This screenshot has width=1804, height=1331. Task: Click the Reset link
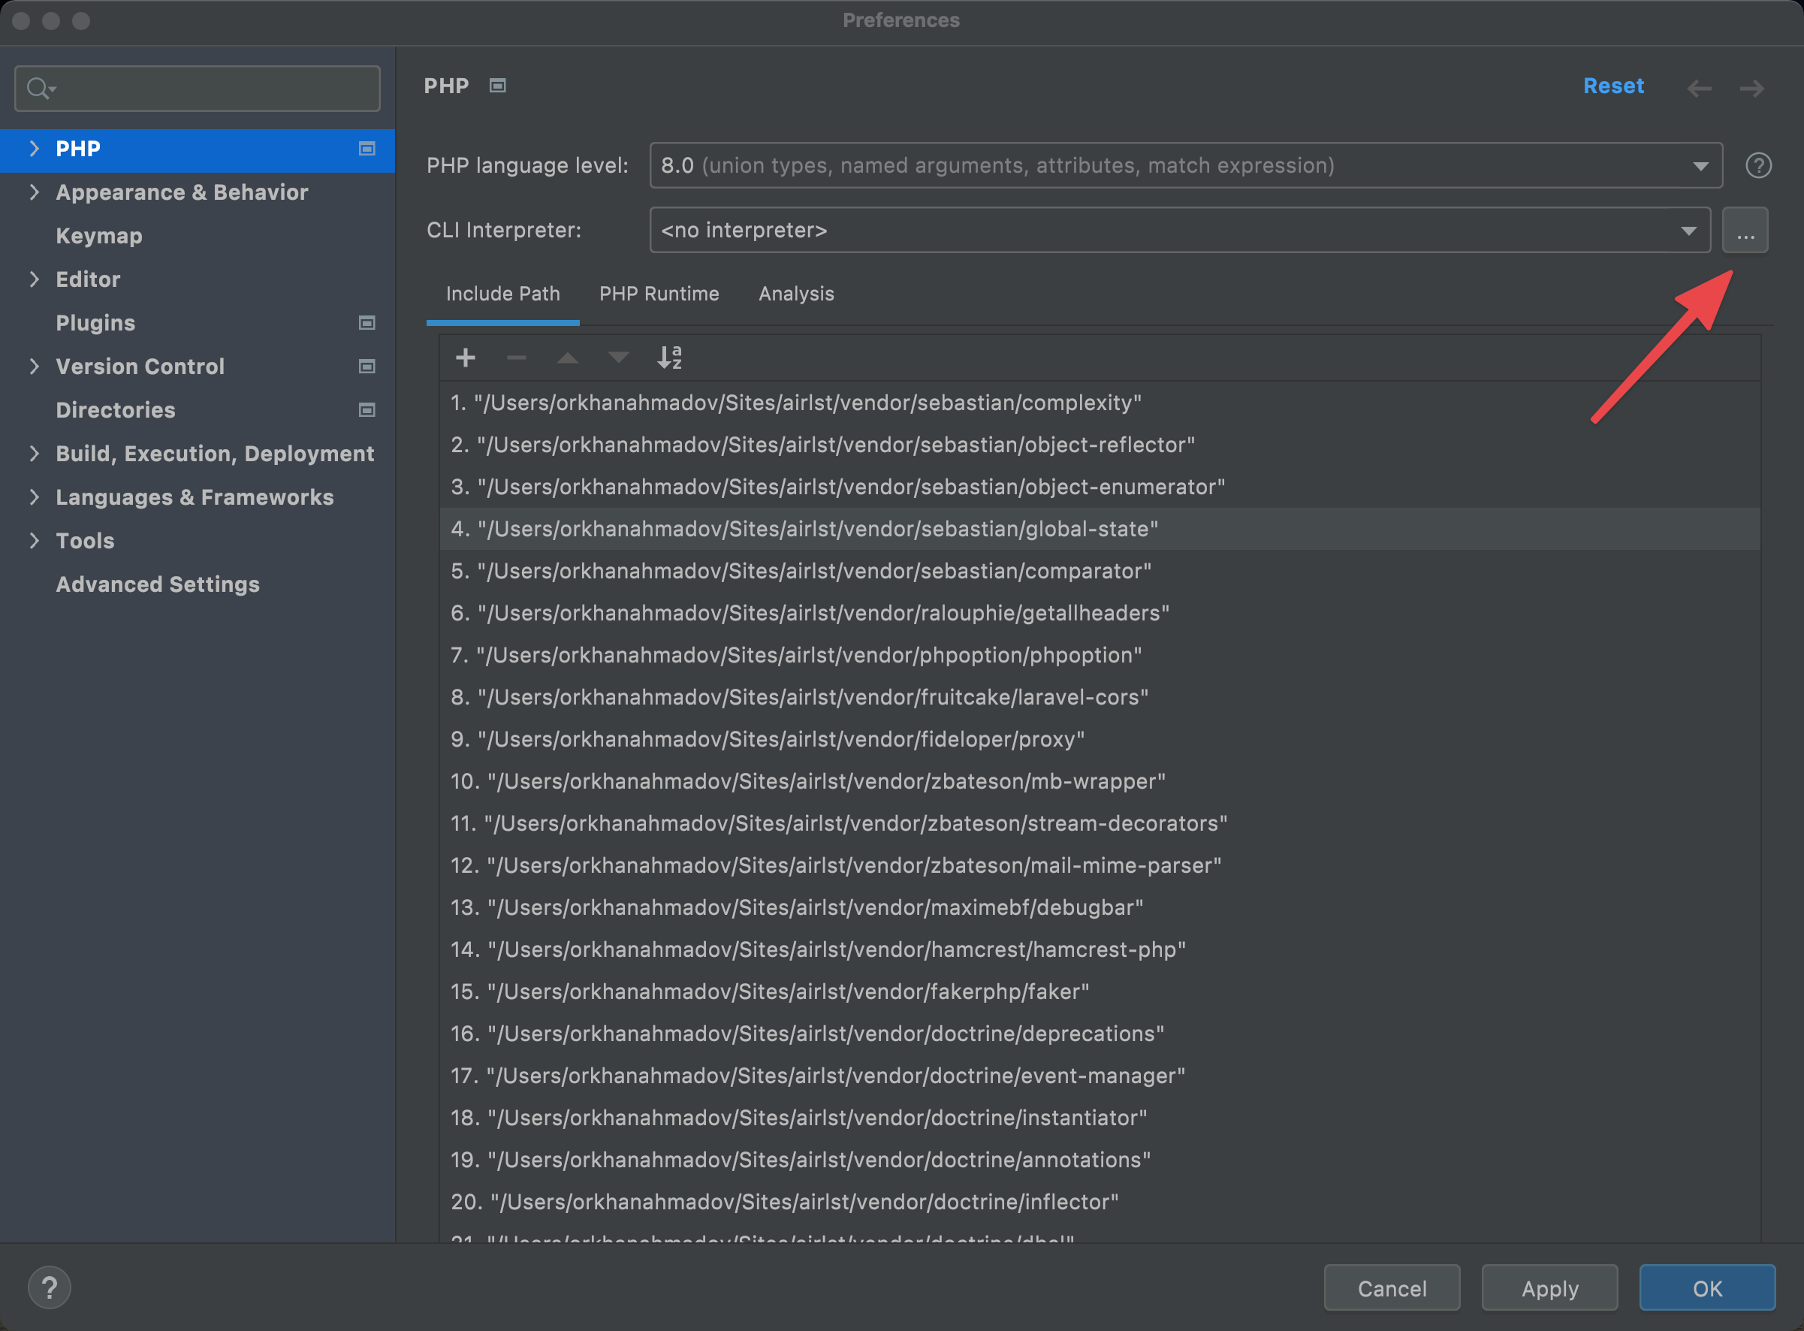click(x=1613, y=86)
